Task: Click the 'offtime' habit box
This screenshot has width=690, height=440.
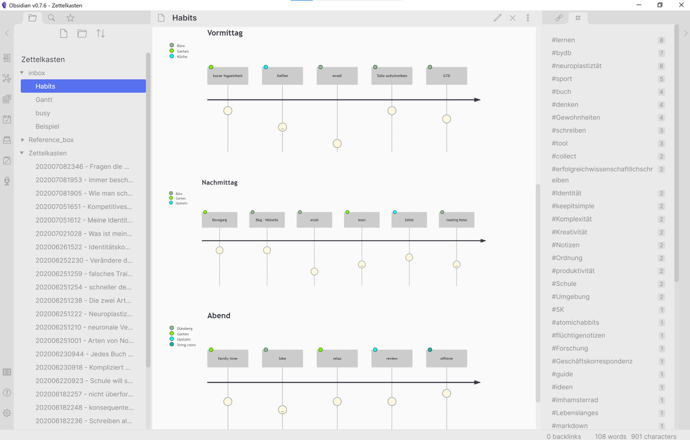Action: [447, 358]
